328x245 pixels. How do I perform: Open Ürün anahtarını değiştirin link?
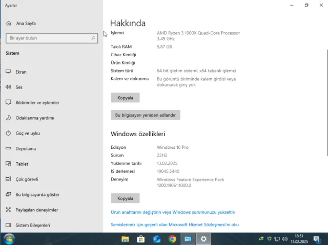pyautogui.click(x=173, y=212)
